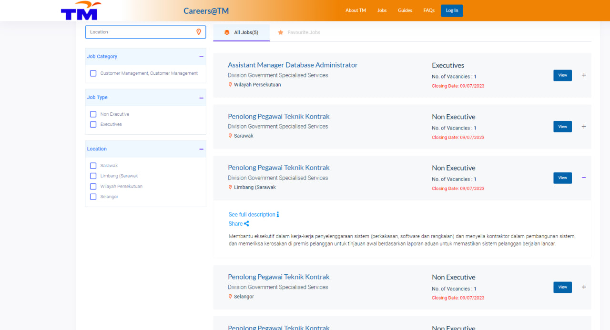Click the Careers@TM header title
Screen dimensions: 610x330
[x=206, y=11]
